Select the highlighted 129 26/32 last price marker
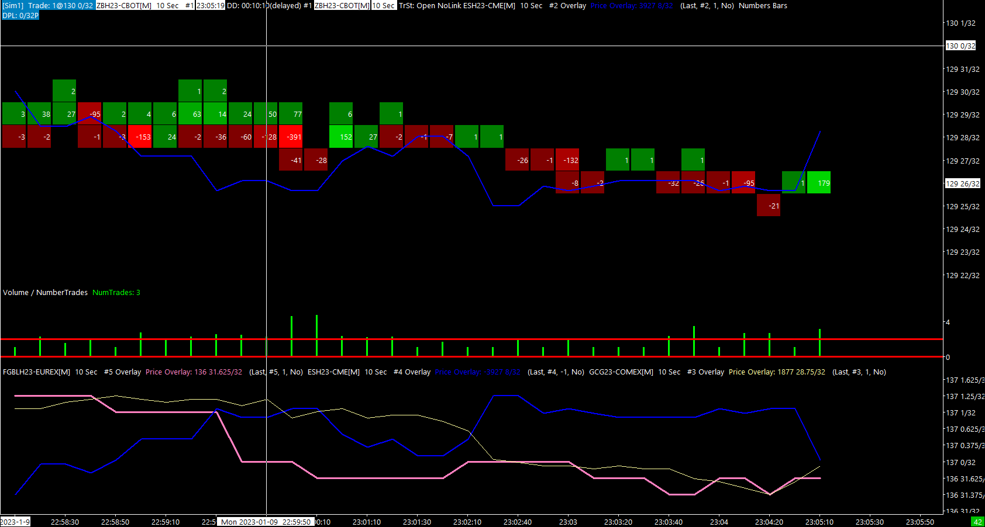The height and width of the screenshot is (527, 985). [x=963, y=183]
